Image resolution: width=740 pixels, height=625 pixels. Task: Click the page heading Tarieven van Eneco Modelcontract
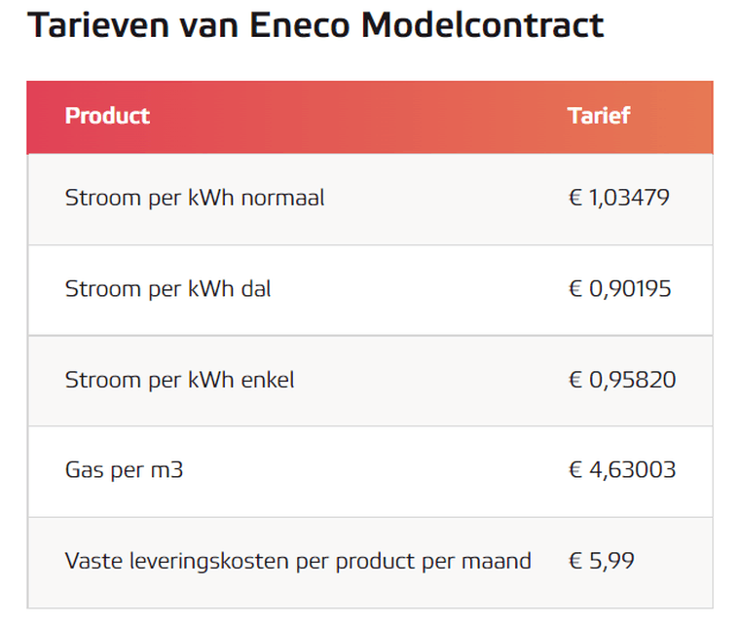click(x=315, y=26)
